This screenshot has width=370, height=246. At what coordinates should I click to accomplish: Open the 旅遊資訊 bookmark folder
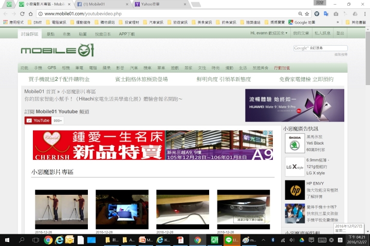point(177,23)
